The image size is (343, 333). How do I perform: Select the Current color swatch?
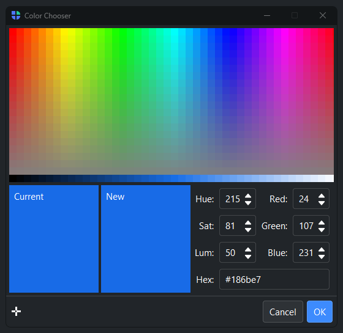pos(54,239)
